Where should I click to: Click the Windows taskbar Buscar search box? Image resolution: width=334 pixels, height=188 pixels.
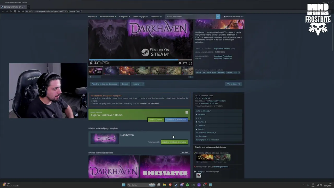tap(141, 185)
